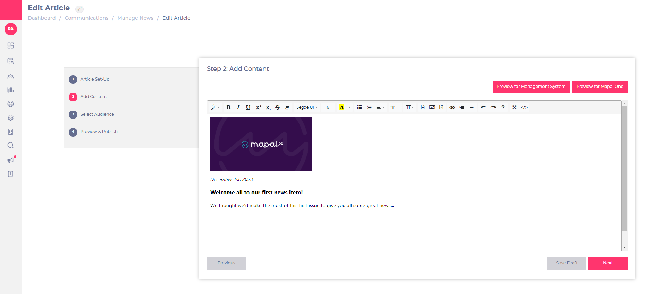Image resolution: width=648 pixels, height=294 pixels.
Task: Open the line height dropdown
Action: coord(395,107)
